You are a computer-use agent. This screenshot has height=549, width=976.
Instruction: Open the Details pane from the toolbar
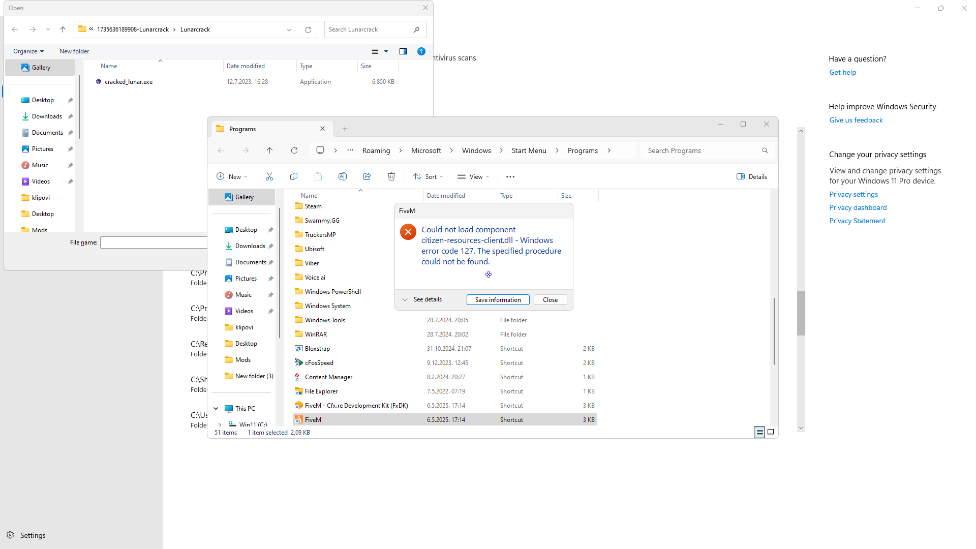pos(752,176)
